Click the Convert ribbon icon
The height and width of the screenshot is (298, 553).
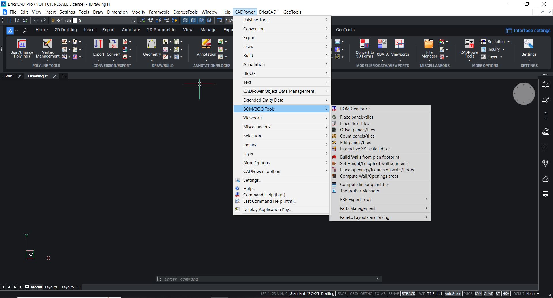(113, 44)
